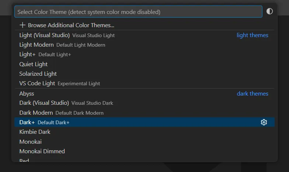Switch to Solarized Light theme
289x172 pixels.
(38, 74)
